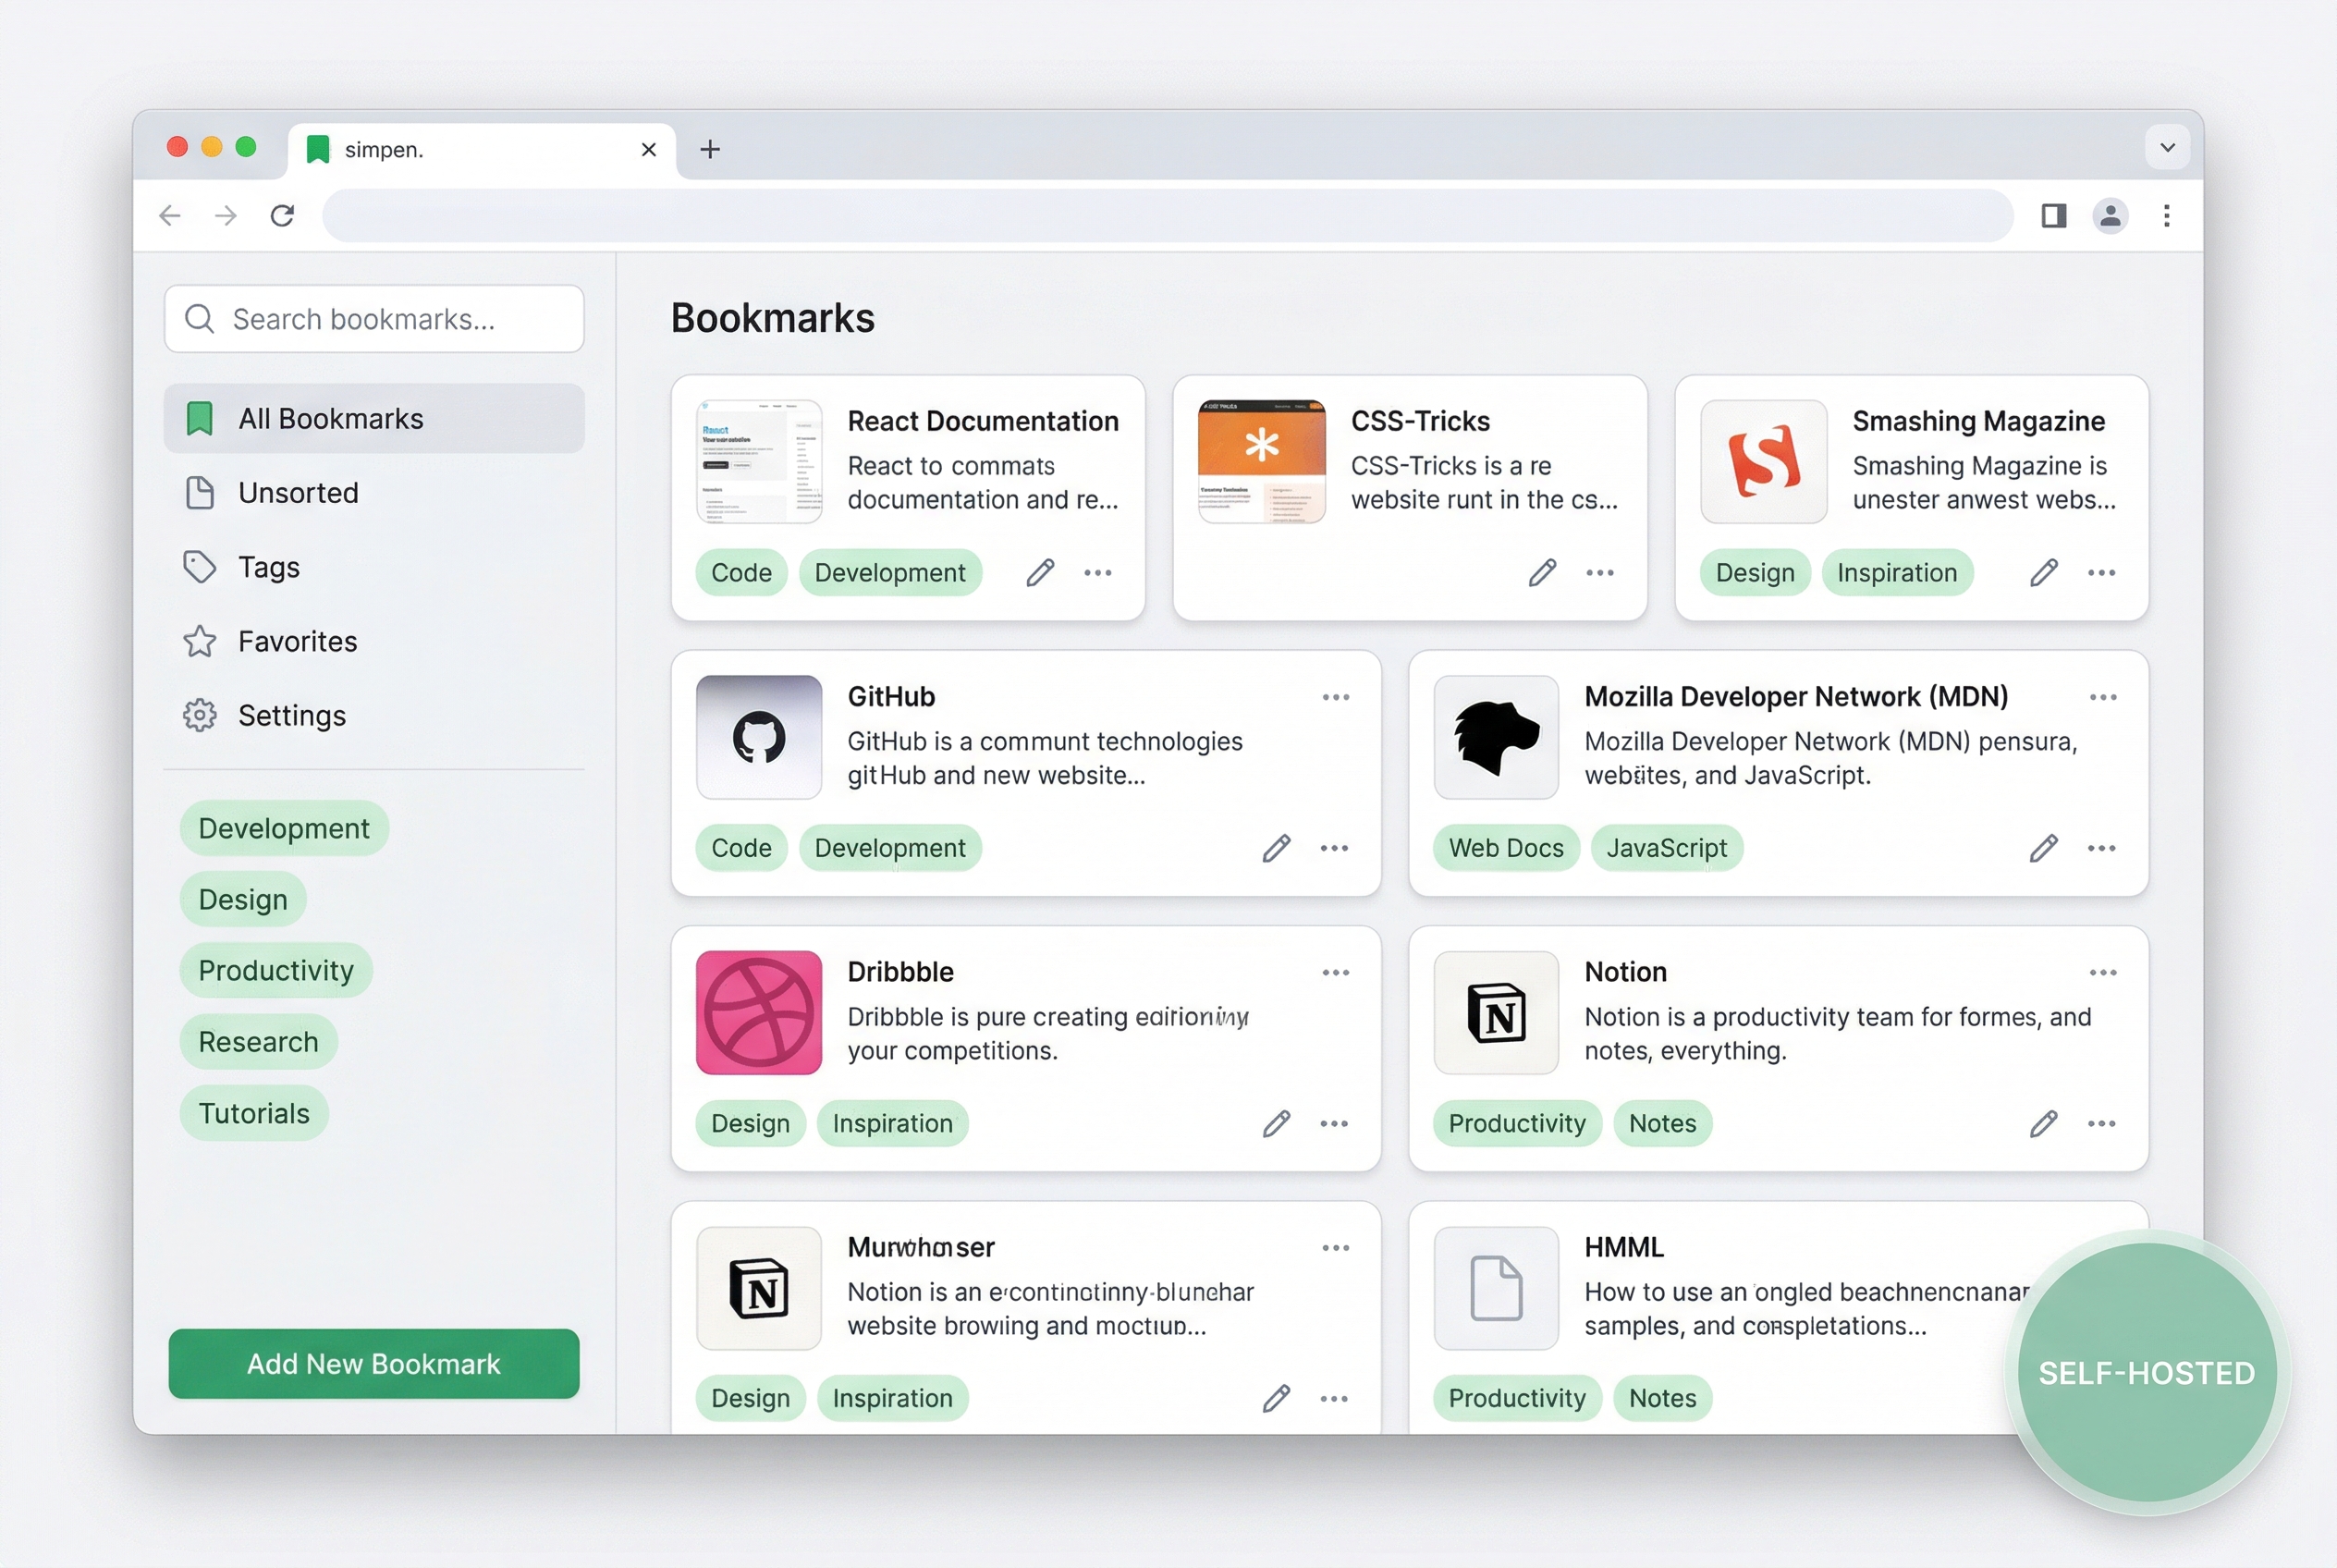The image size is (2337, 1568).
Task: Open the overflow menu on the Mozilla Developer Network card
Action: [2103, 697]
